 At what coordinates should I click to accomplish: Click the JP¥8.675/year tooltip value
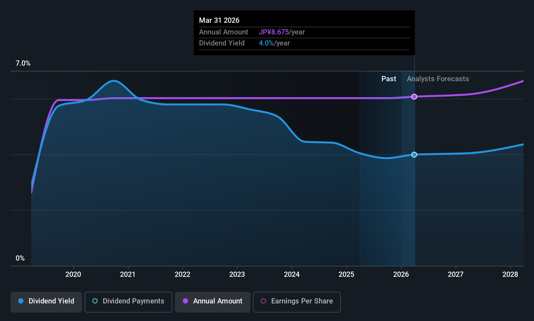[x=282, y=32]
